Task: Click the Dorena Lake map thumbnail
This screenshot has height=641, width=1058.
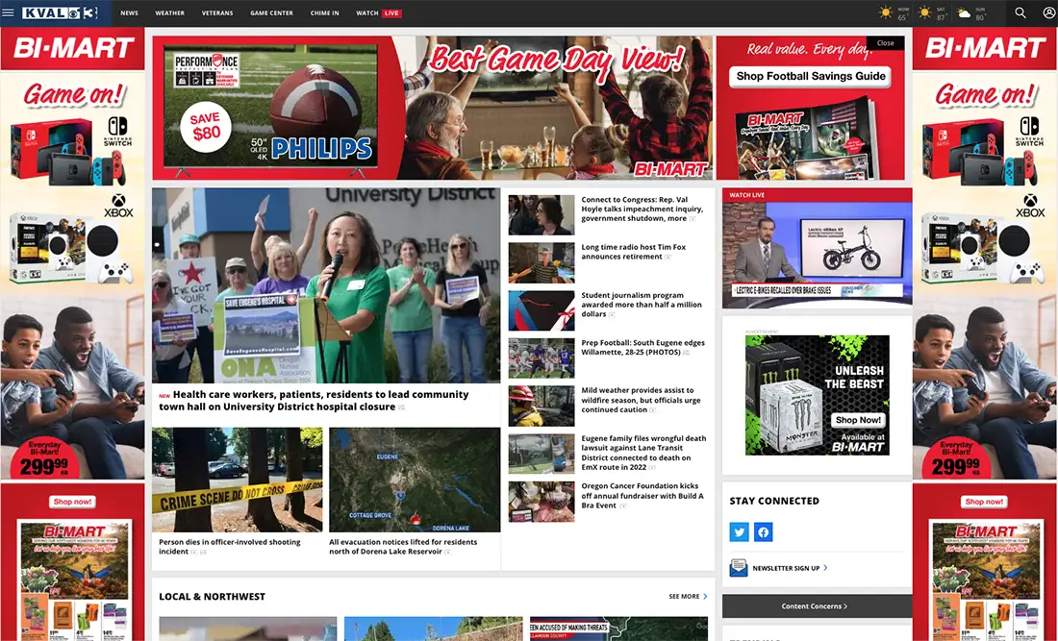Action: 415,480
